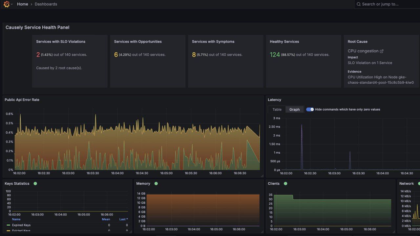Image resolution: width=420 pixels, height=236 pixels.
Task: Open the external link icon beside CPU congestion
Action: [x=382, y=51]
